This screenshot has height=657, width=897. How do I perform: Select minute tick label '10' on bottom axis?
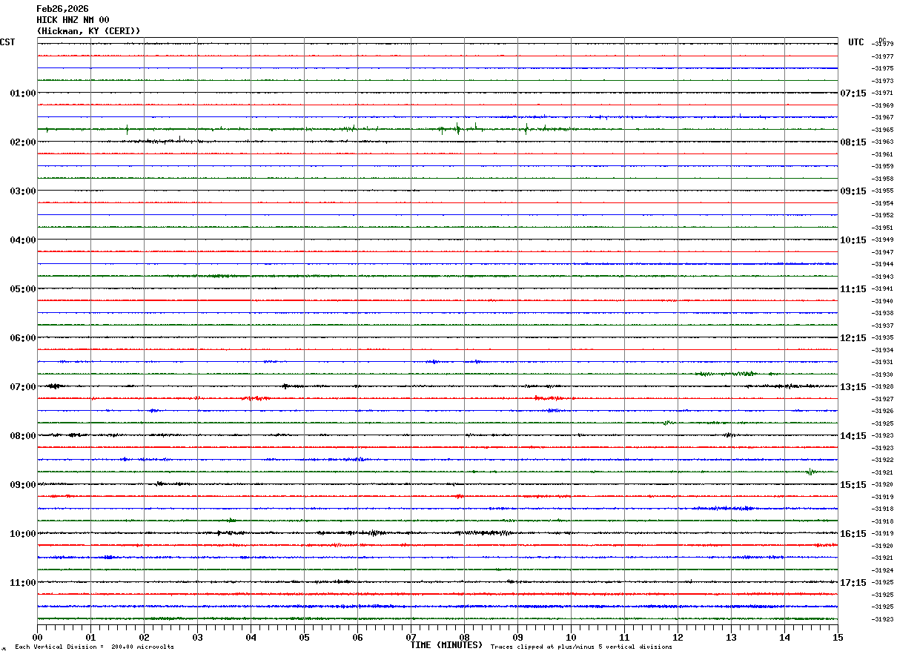(571, 638)
